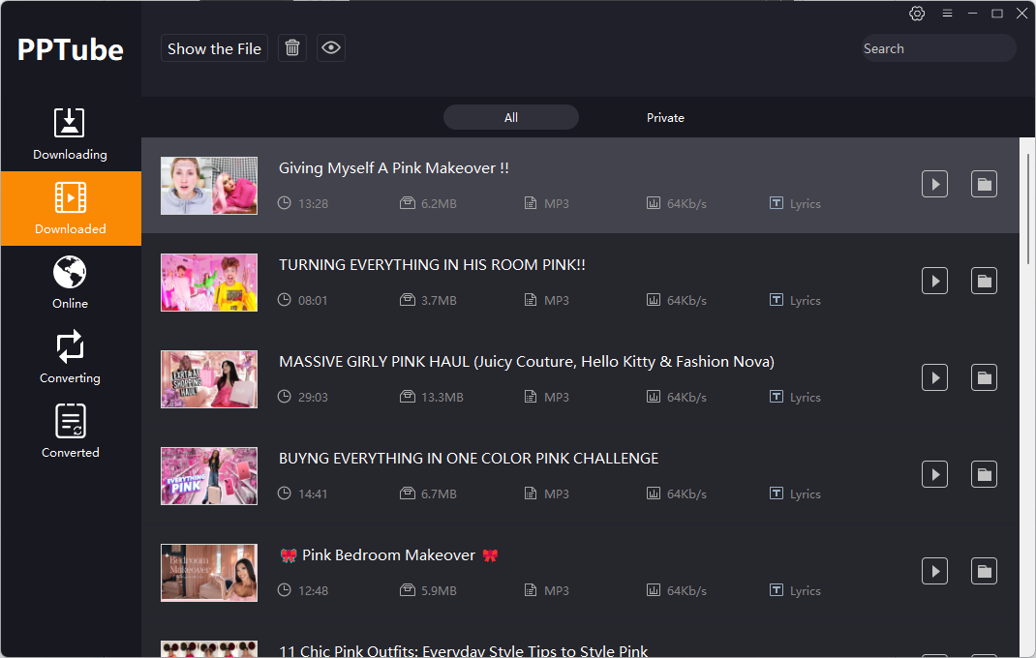
Task: Click title Pink Bedroom Makeover
Action: click(388, 554)
